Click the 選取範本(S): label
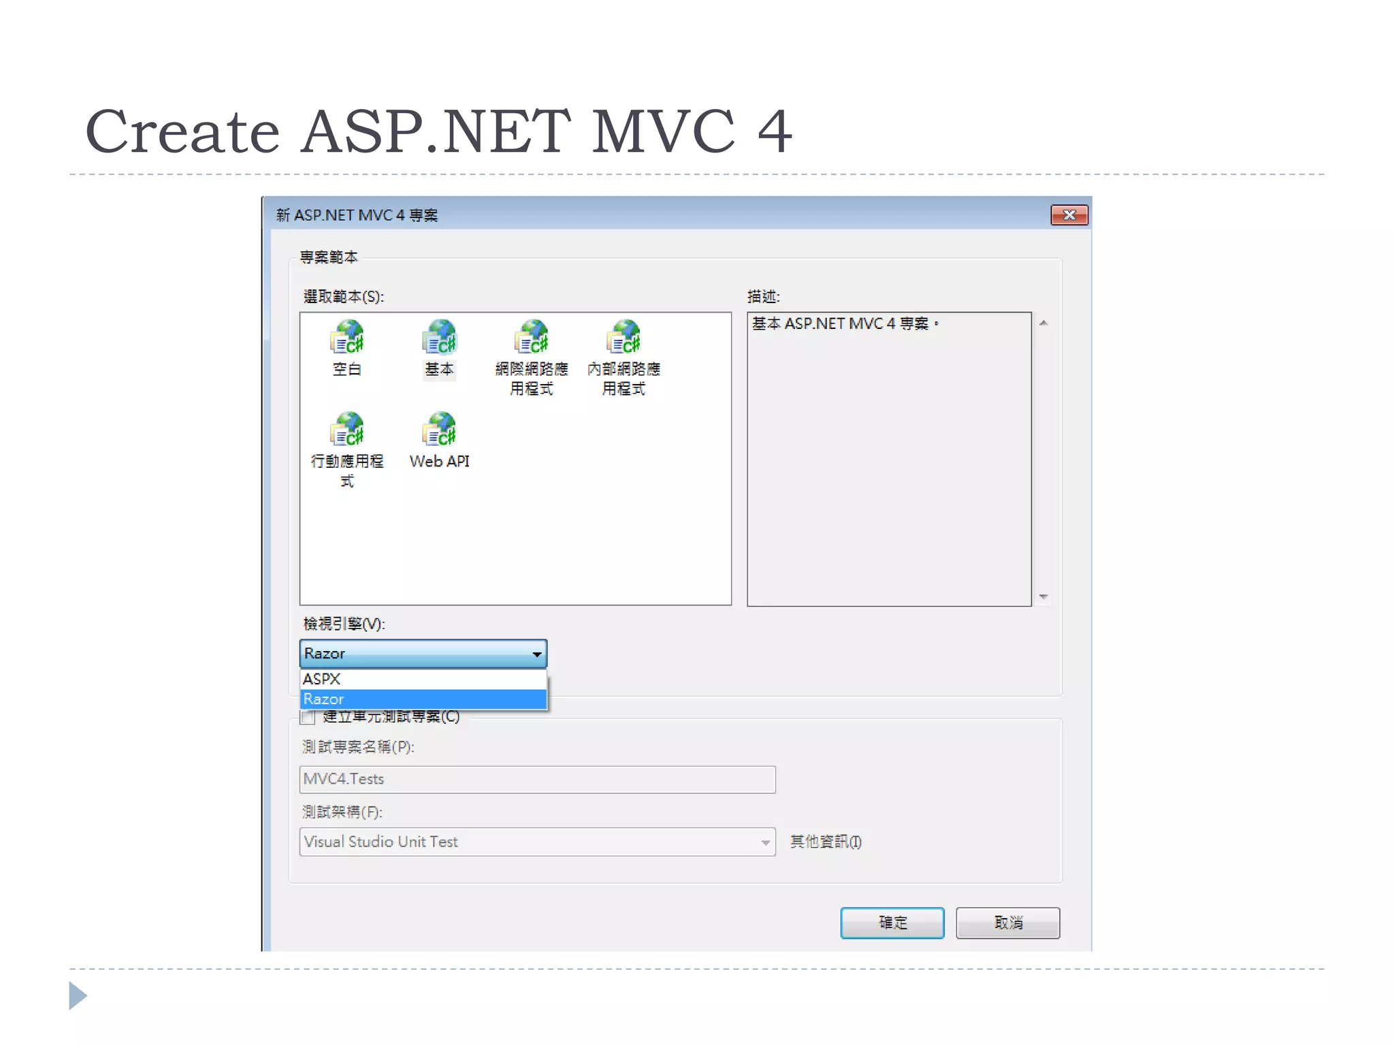This screenshot has width=1394, height=1046. [x=344, y=297]
